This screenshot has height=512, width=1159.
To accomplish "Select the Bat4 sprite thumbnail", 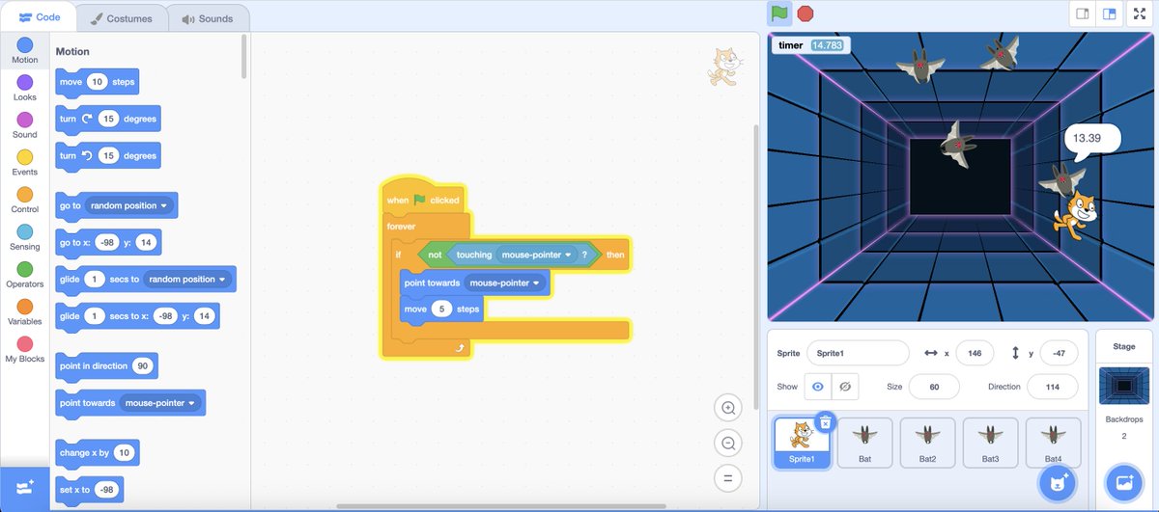I will [x=1053, y=443].
